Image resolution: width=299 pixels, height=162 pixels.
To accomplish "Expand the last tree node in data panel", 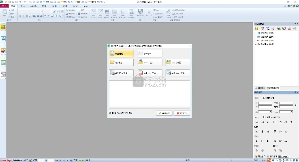I will (x=255, y=44).
